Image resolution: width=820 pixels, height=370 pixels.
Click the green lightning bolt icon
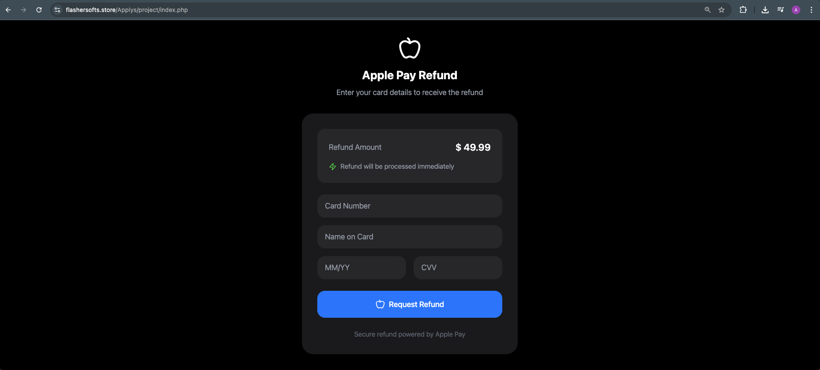tap(333, 167)
